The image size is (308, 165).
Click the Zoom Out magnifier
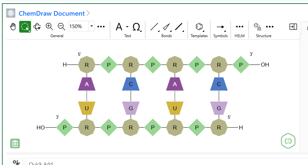coord(61,26)
